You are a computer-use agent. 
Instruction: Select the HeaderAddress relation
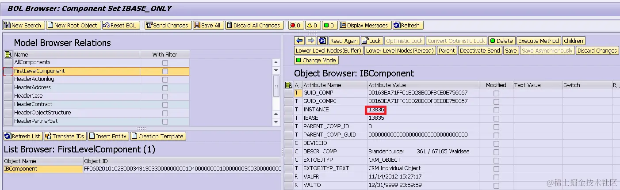click(32, 87)
